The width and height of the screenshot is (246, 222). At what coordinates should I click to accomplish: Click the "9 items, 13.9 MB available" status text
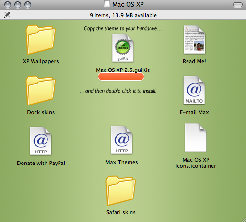(123, 15)
